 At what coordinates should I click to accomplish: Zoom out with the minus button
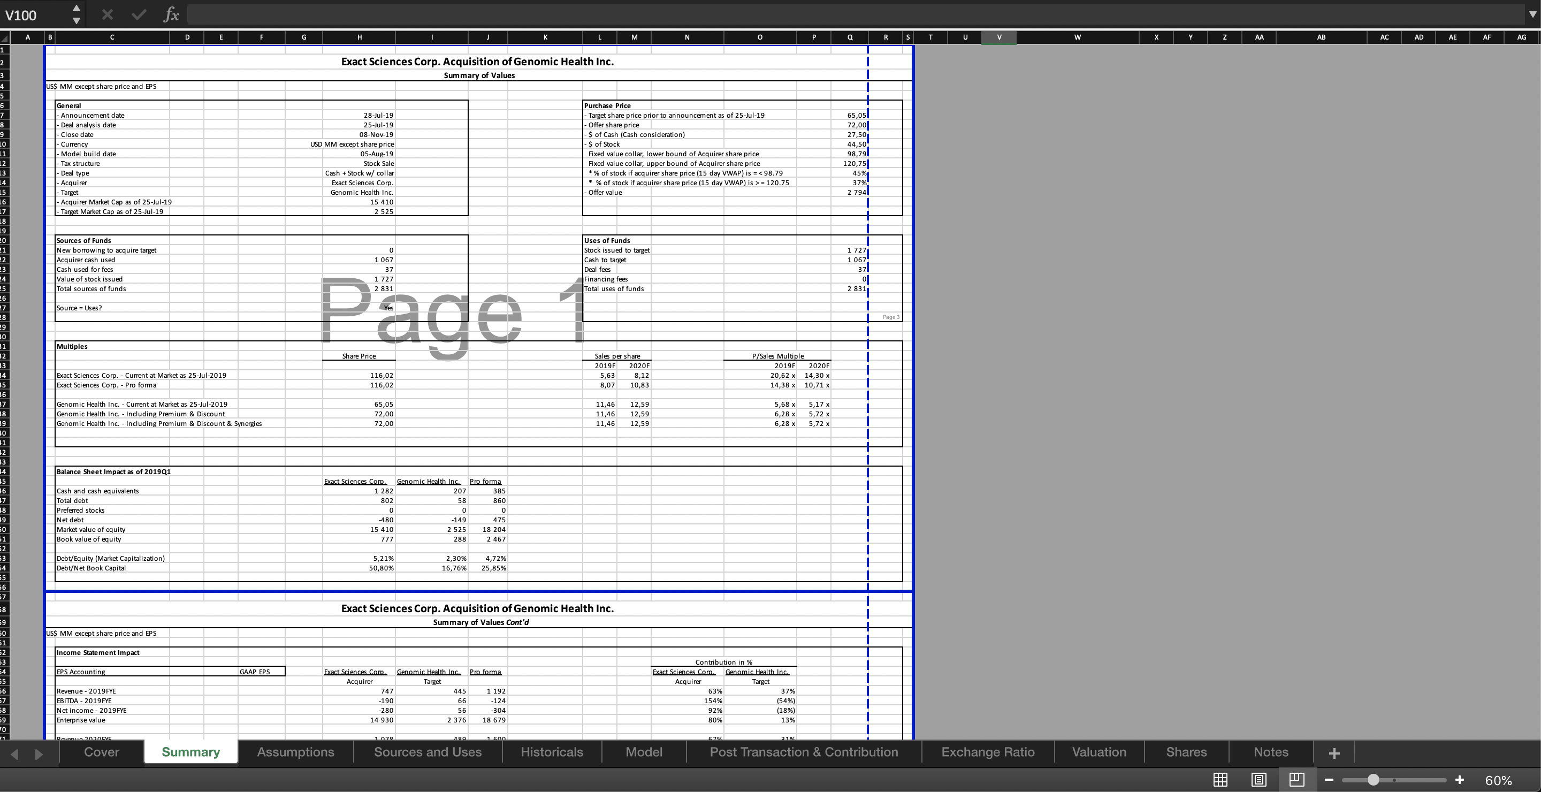click(x=1329, y=780)
